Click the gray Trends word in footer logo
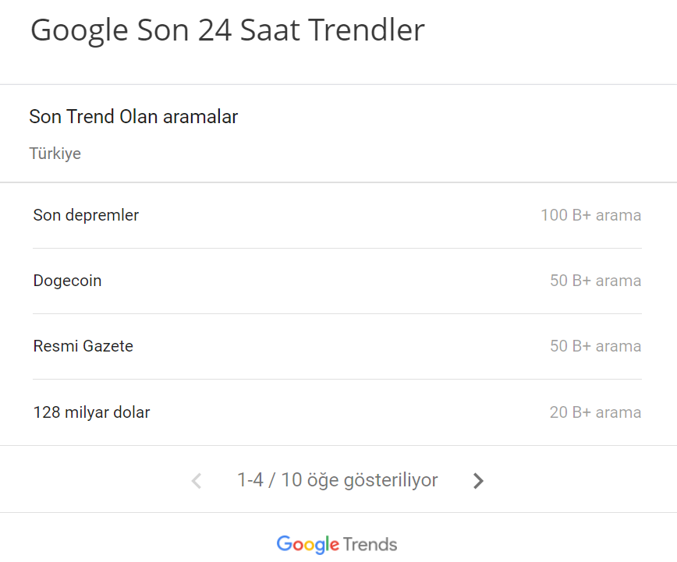This screenshot has height=562, width=677. [370, 544]
